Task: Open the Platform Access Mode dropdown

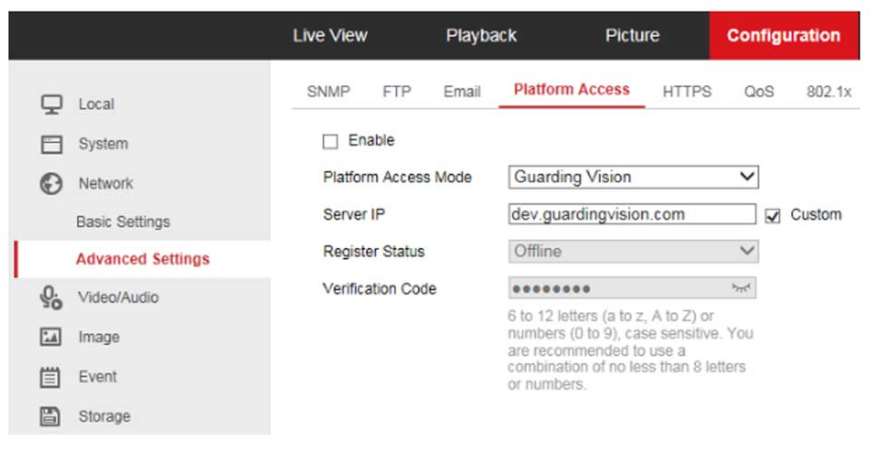Action: 633,177
